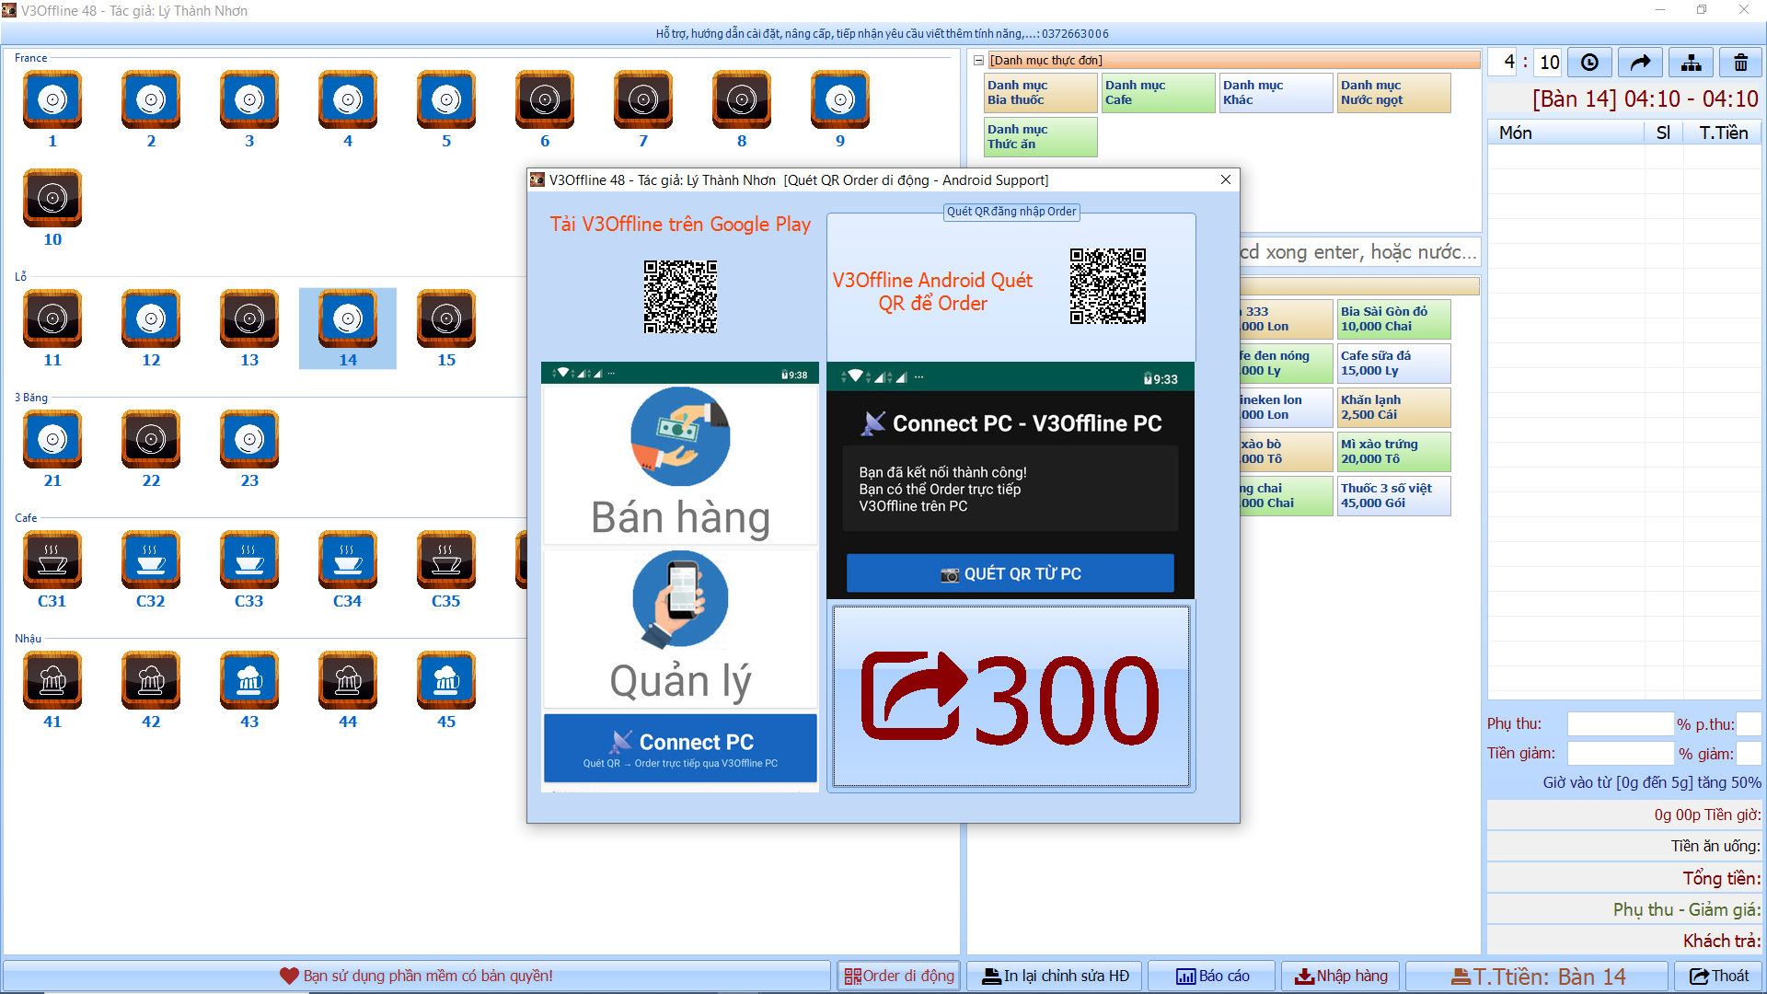Click the merge tables hierarchy icon

pyautogui.click(x=1691, y=63)
